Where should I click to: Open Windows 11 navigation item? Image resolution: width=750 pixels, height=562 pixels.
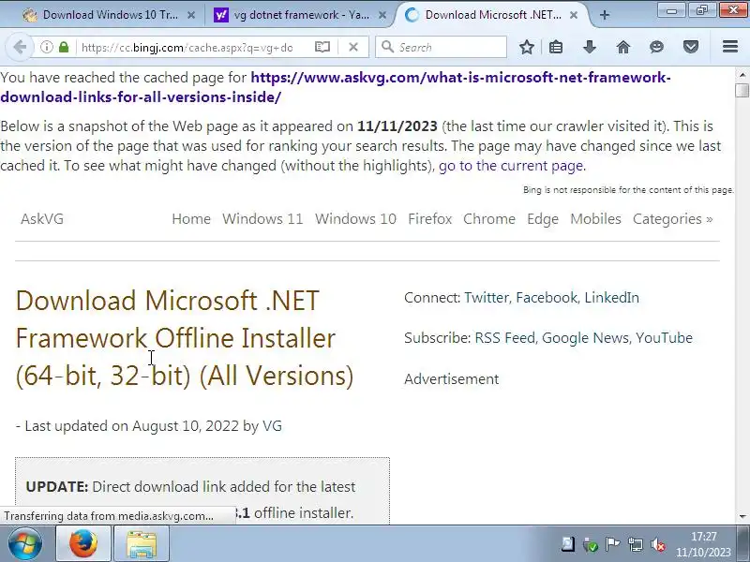coord(262,219)
